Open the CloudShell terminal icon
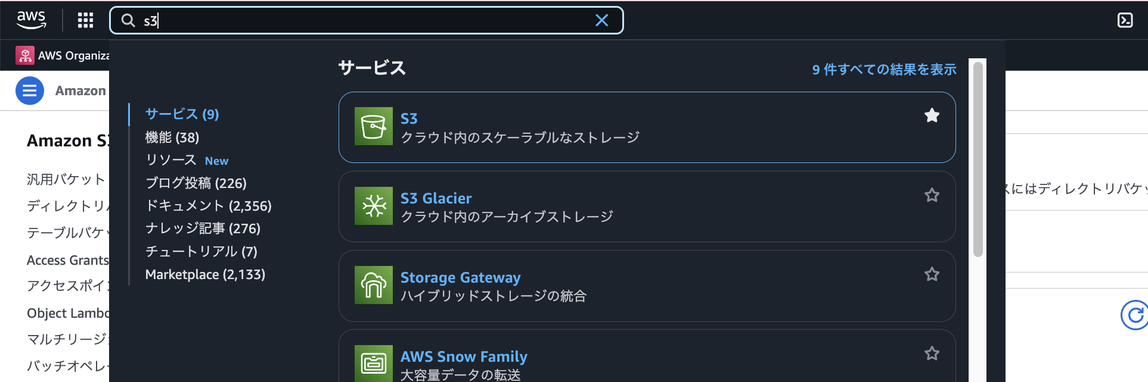This screenshot has height=382, width=1148. (x=1125, y=20)
